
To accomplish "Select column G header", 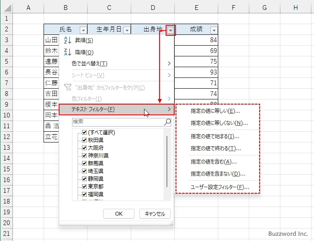I will (264, 8).
